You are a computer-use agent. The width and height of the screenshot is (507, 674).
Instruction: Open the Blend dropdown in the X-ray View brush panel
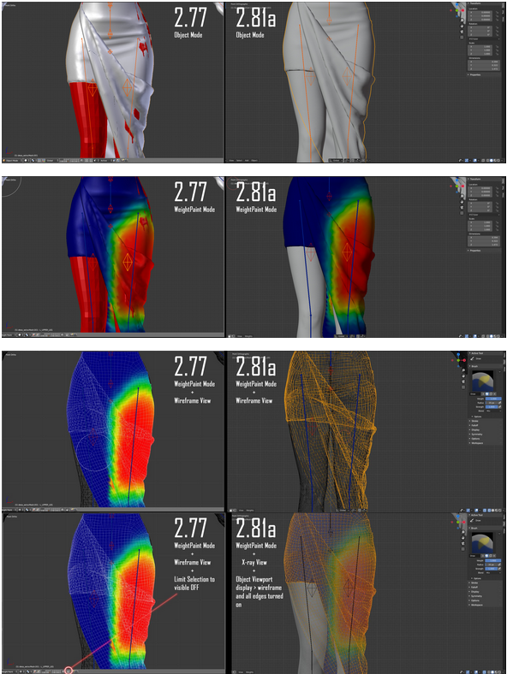(x=492, y=572)
